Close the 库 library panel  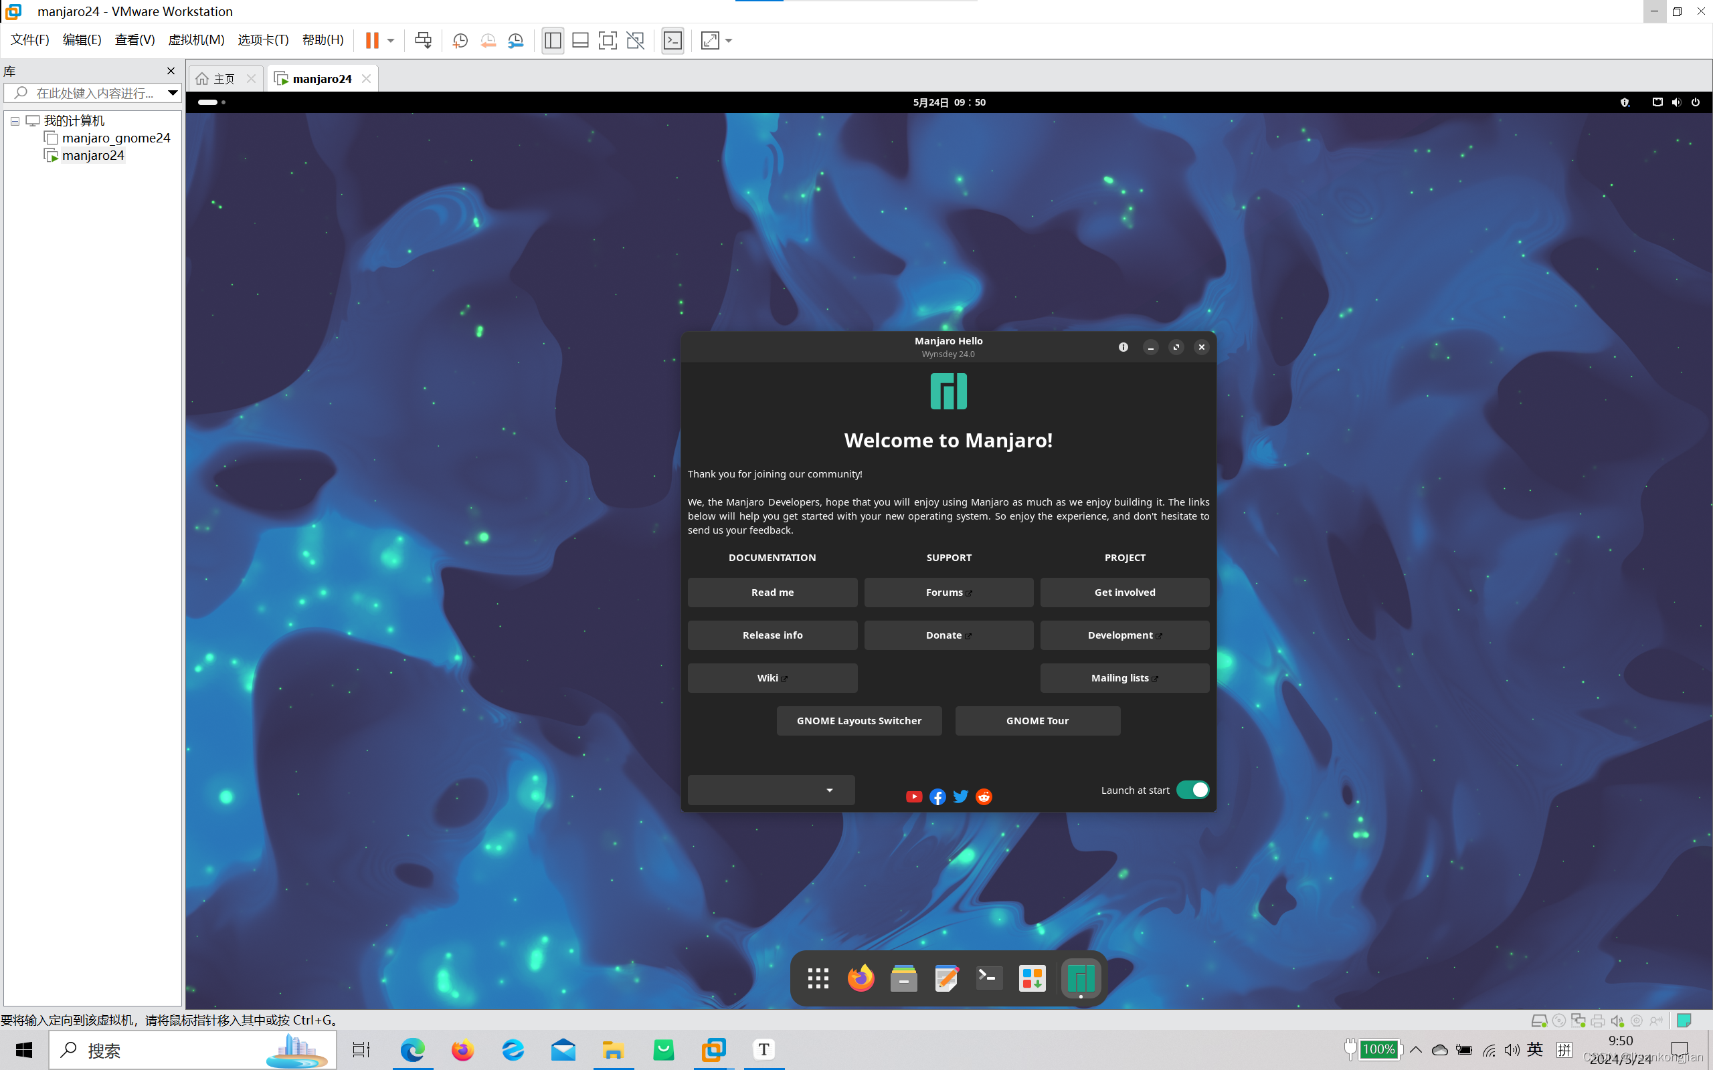click(171, 71)
